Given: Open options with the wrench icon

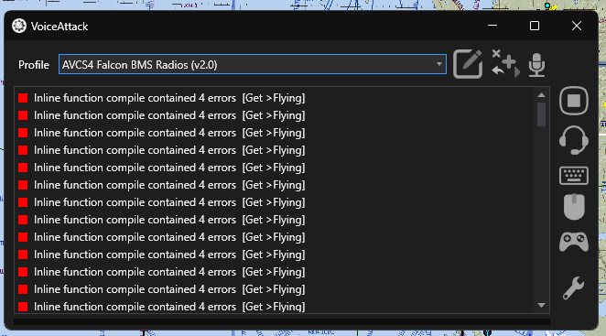Looking at the screenshot, I should 574,288.
